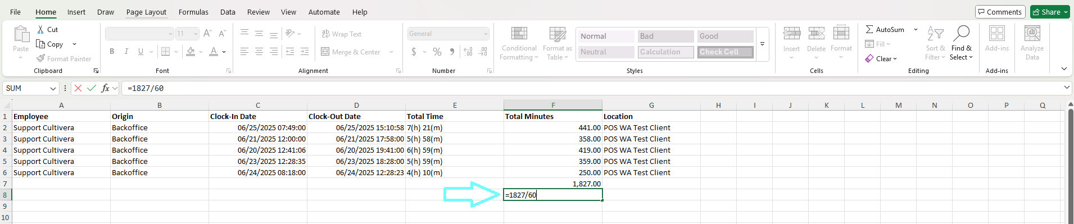Apply the Good cell style

[726, 36]
